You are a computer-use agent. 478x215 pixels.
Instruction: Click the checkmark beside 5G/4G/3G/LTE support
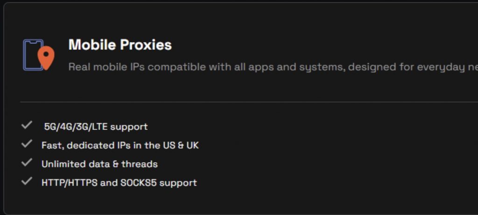(27, 125)
